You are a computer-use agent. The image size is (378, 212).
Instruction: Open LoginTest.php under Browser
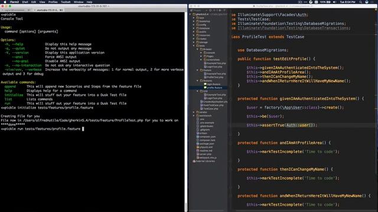[213, 67]
